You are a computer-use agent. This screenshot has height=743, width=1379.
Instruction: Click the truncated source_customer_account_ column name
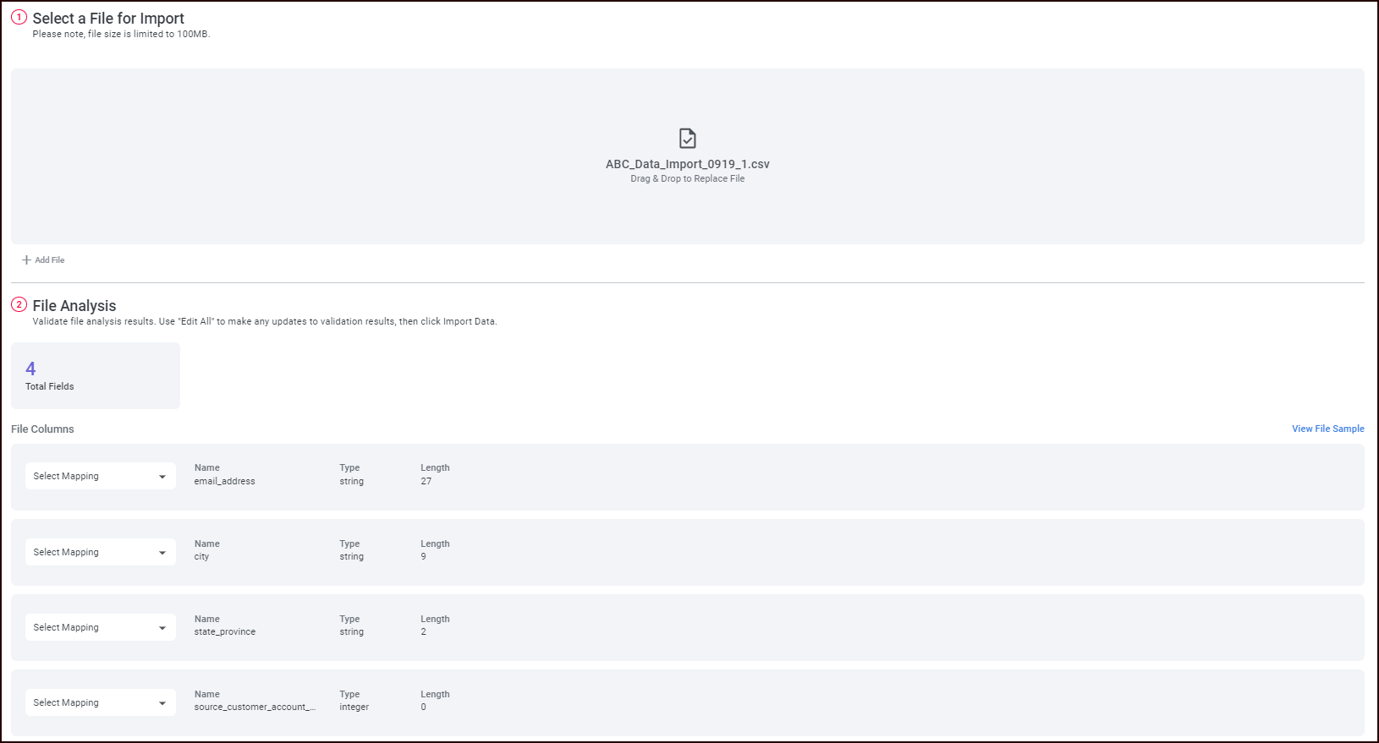[255, 707]
